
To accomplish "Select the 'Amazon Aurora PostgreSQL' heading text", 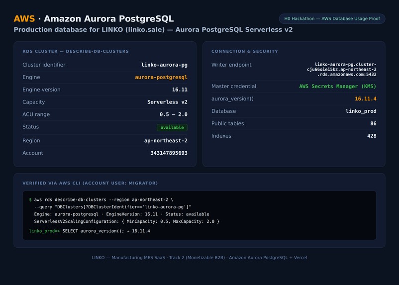I will [108, 18].
